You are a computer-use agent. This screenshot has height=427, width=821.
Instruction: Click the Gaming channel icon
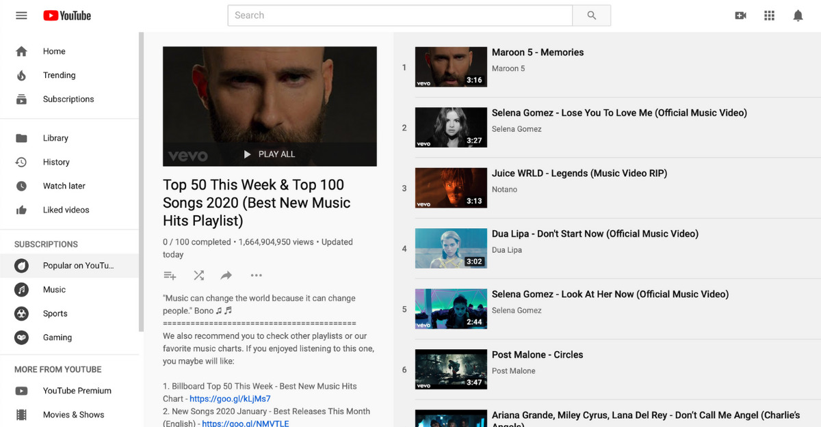(x=21, y=338)
